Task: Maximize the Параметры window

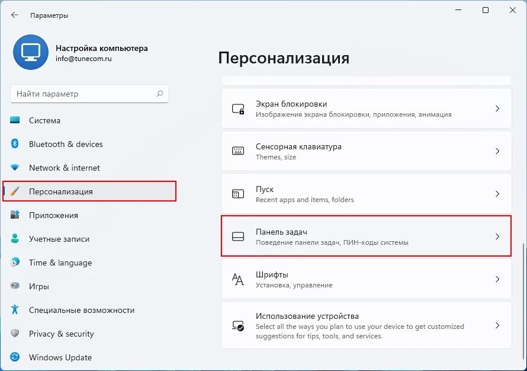Action: pyautogui.click(x=486, y=10)
